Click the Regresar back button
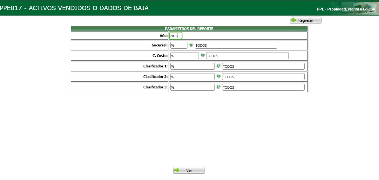This screenshot has width=379, height=180. click(306, 20)
